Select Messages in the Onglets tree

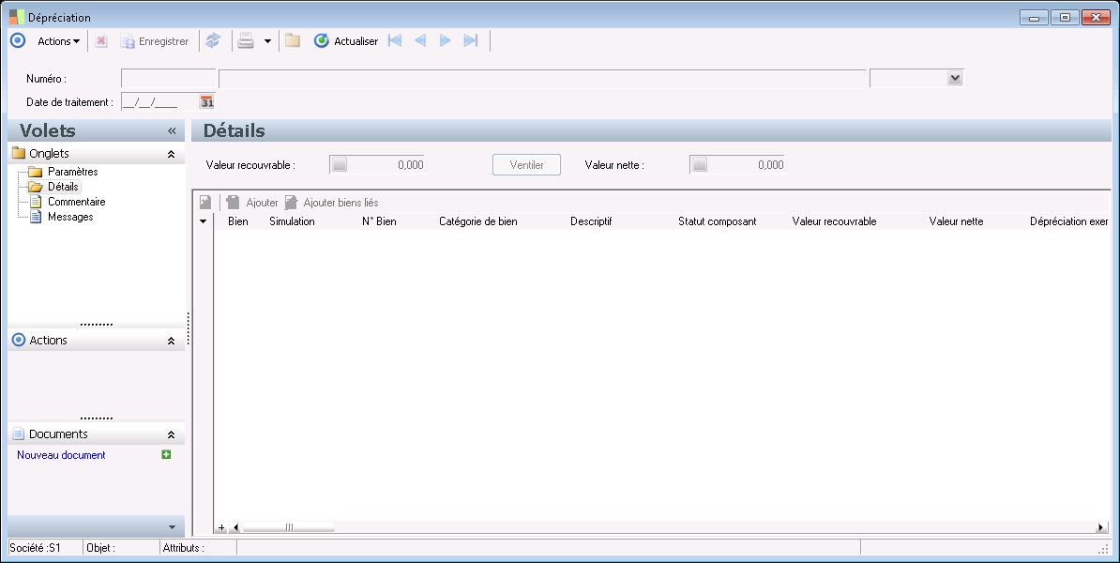70,217
